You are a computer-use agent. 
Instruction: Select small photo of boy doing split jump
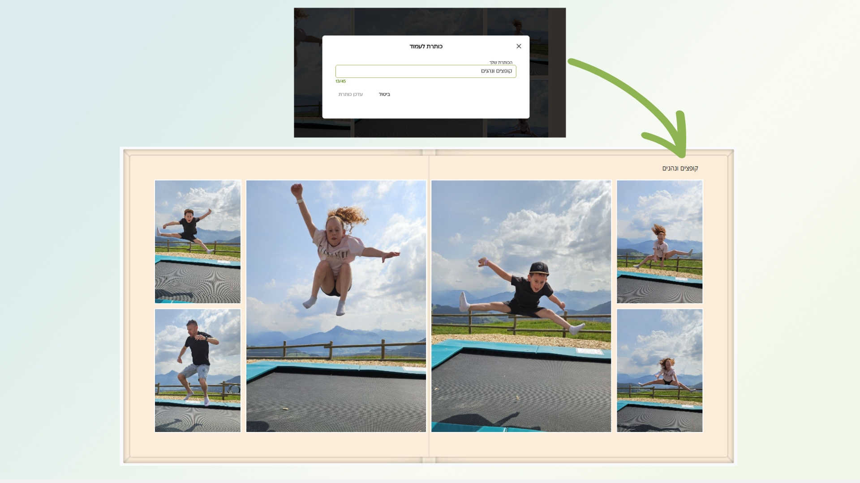198,241
